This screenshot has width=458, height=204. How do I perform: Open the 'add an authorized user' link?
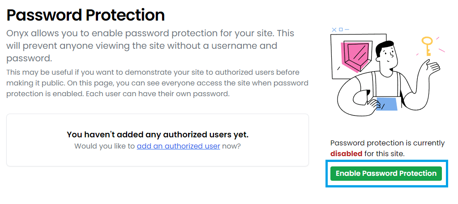pos(178,146)
